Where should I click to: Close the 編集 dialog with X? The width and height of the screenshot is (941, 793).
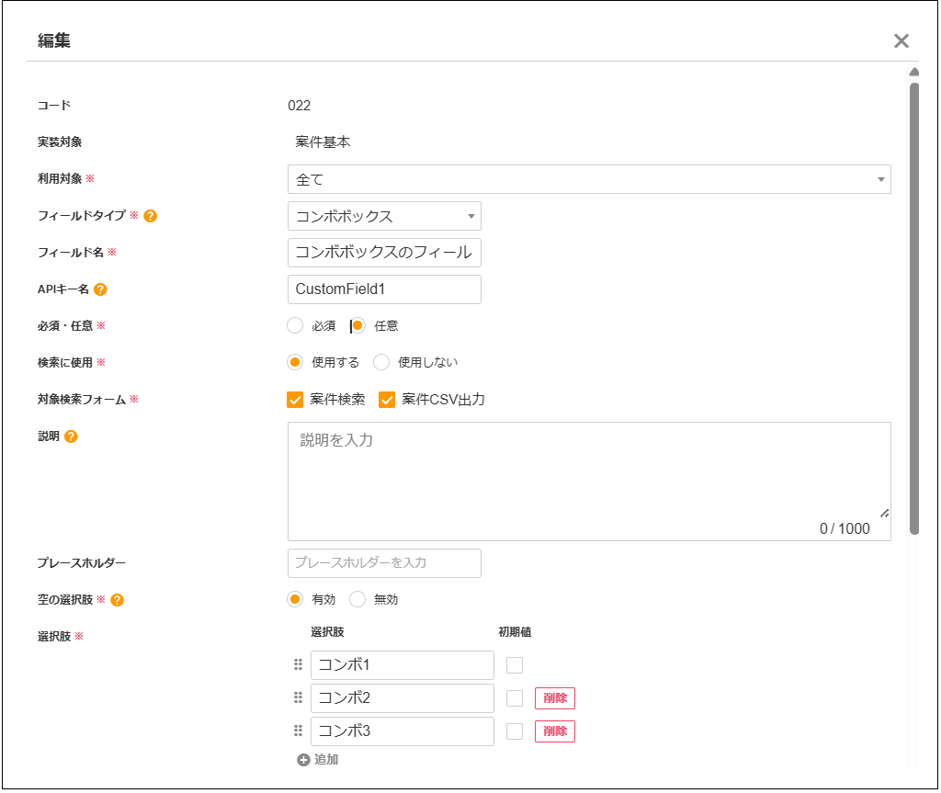point(901,40)
